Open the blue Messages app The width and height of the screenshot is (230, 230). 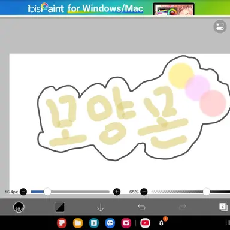click(110, 223)
